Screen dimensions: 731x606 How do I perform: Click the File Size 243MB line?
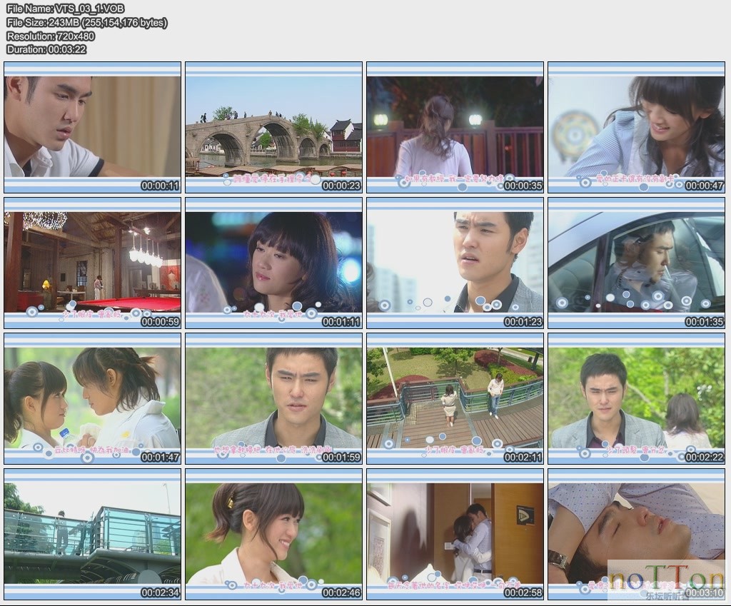tap(87, 22)
